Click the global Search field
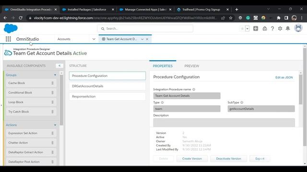The height and width of the screenshot is (172, 307). point(145,29)
